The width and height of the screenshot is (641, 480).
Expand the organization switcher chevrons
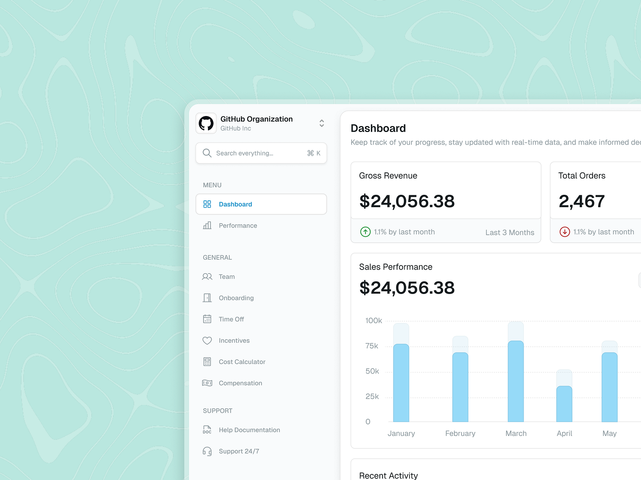tap(322, 123)
